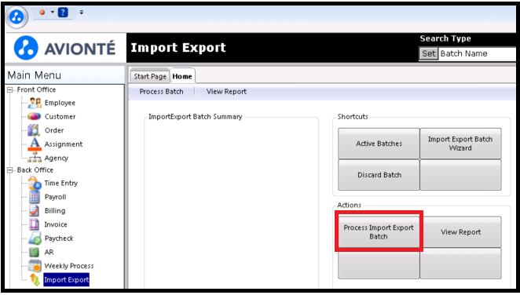
Task: Open the Agency menu entry
Action: (x=57, y=158)
